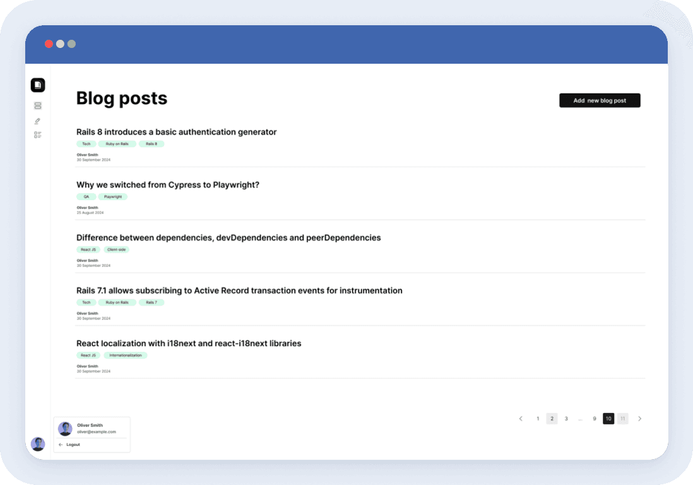This screenshot has width=693, height=485.
Task: Go to previous page with left chevron
Action: (x=521, y=419)
